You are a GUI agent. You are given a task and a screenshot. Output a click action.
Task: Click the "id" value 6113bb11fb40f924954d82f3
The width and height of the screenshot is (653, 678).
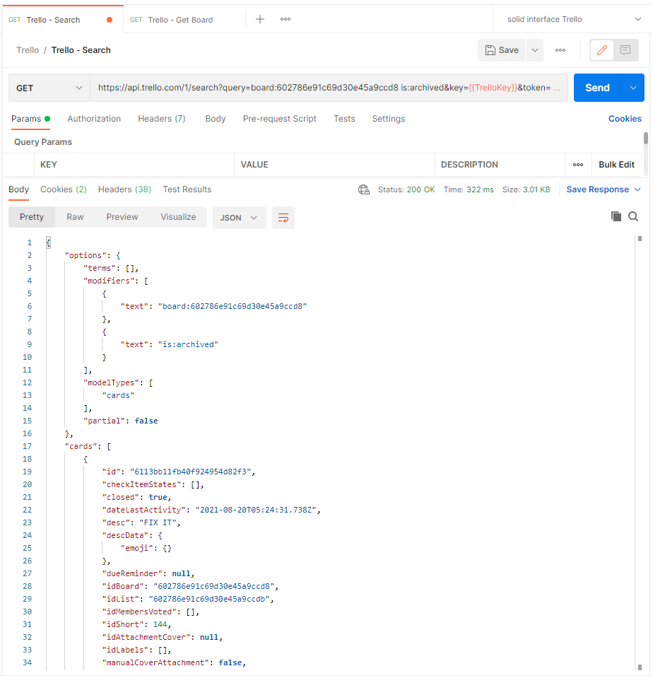(190, 472)
